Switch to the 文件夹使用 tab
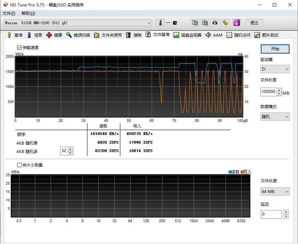The image size is (298, 244). pos(108,35)
